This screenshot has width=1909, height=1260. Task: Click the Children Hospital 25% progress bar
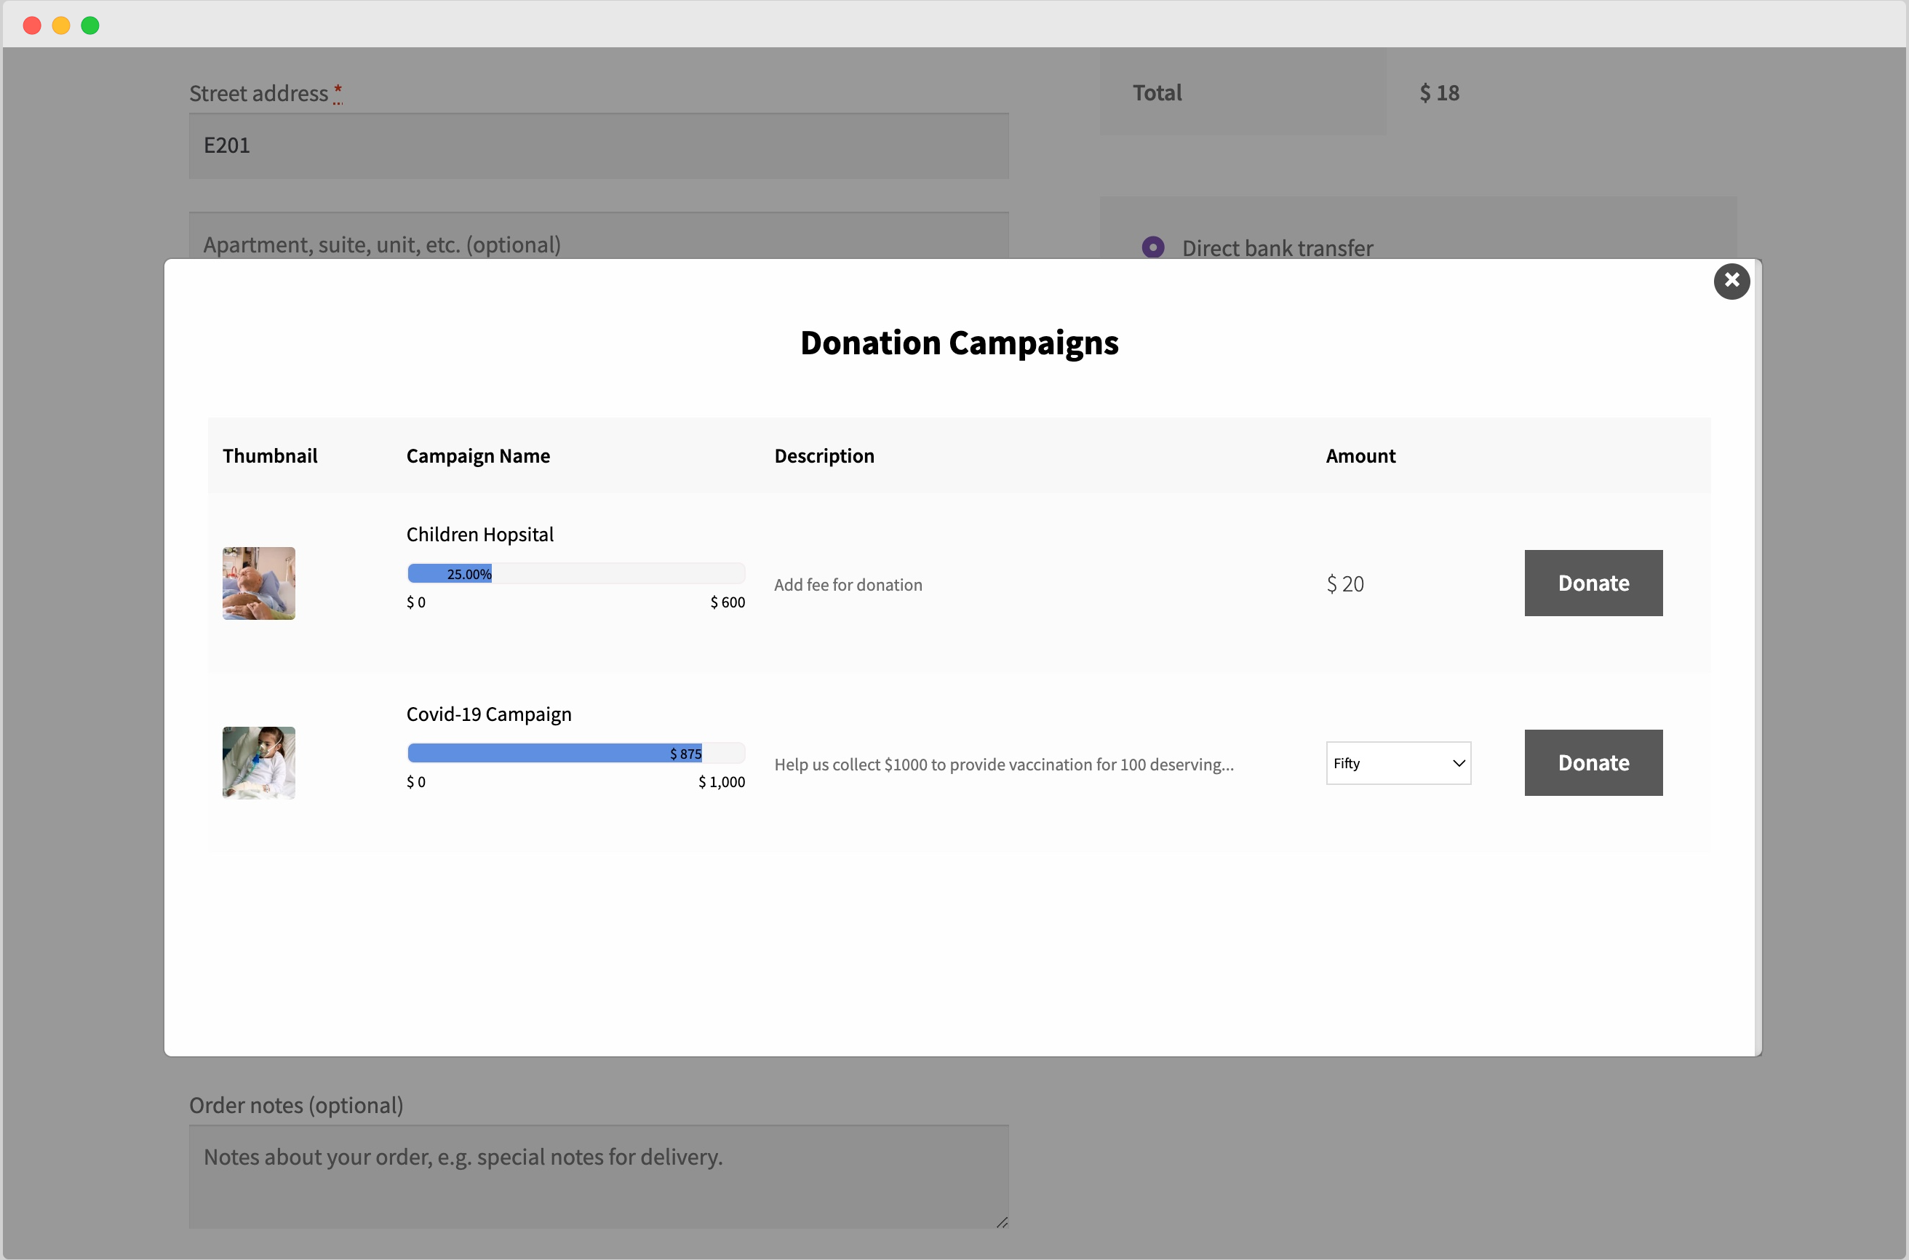[x=575, y=572]
